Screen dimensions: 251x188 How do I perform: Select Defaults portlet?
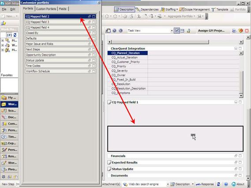click(x=61, y=38)
